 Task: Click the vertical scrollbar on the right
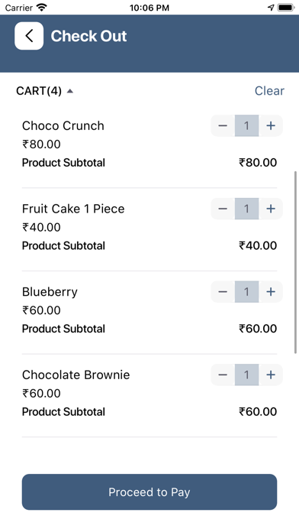coord(296,263)
